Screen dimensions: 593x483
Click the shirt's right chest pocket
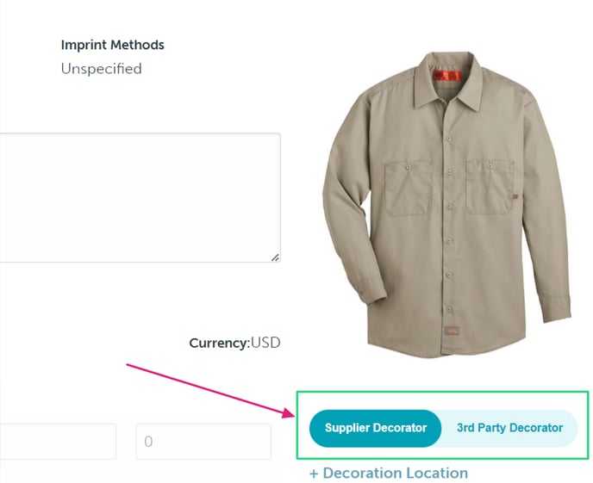(488, 185)
